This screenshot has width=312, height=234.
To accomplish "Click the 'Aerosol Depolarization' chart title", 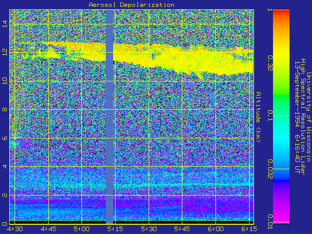I will click(x=132, y=5).
